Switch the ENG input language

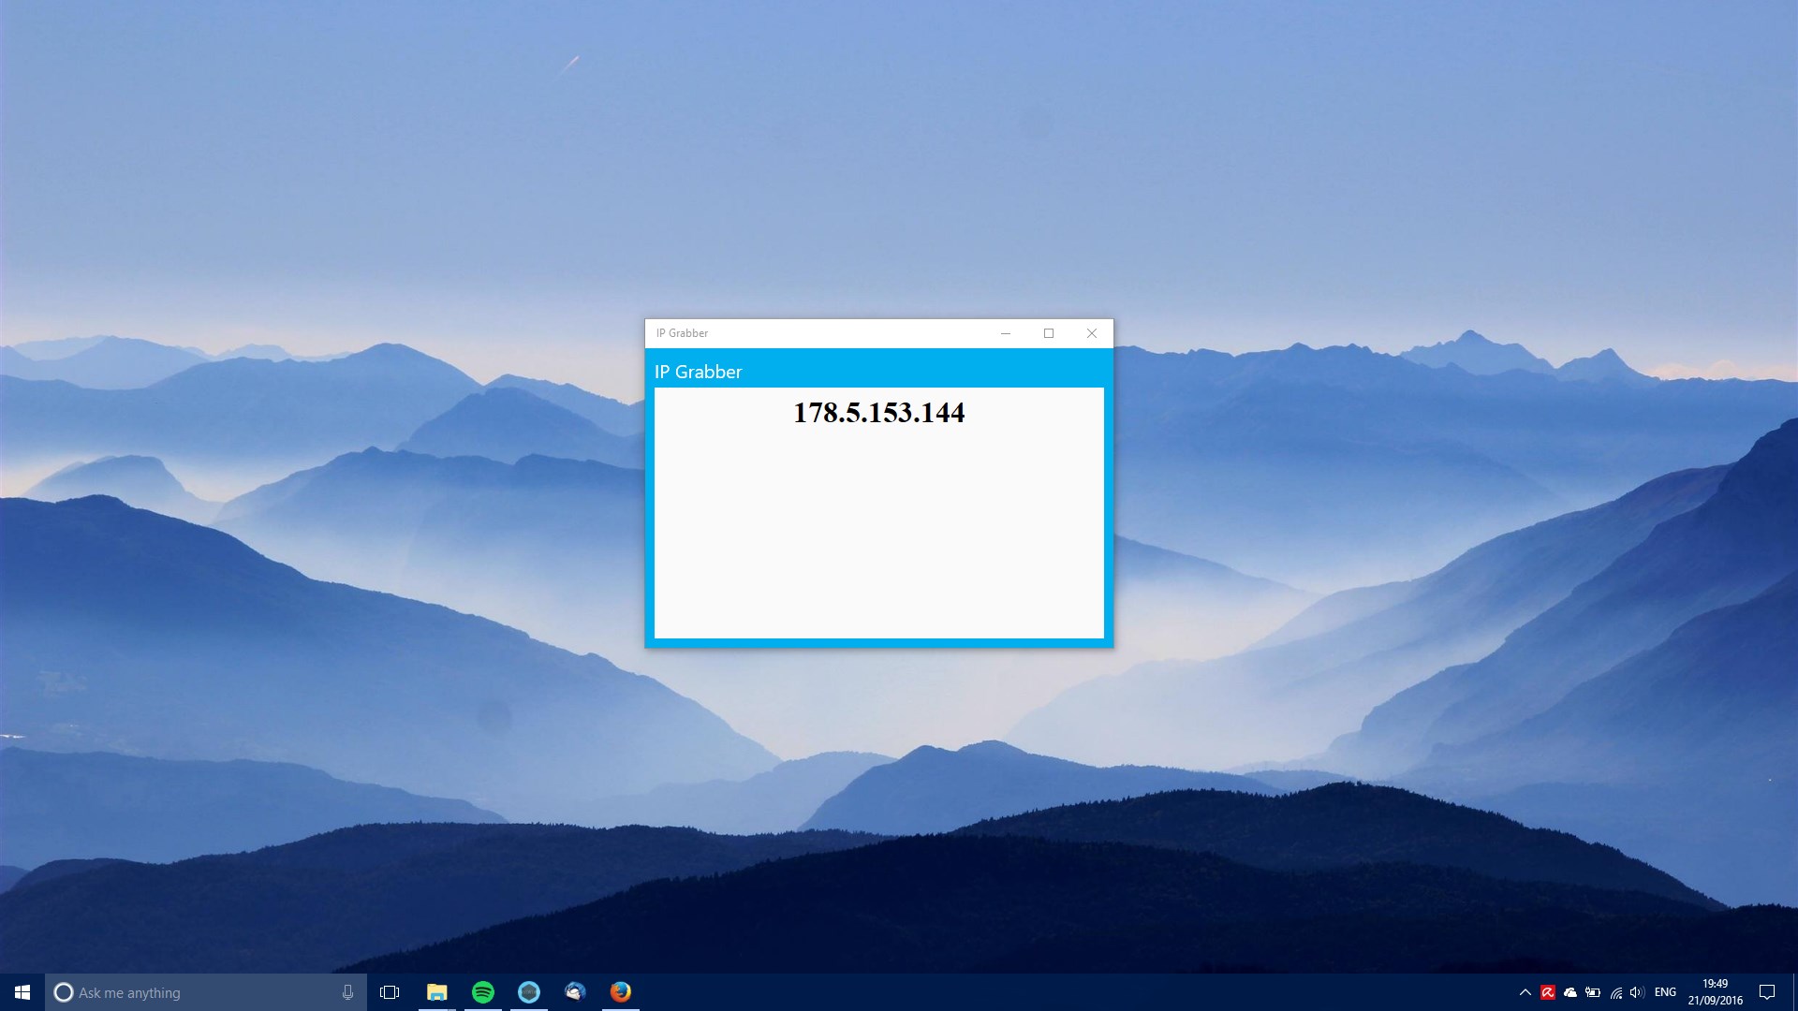[1665, 992]
